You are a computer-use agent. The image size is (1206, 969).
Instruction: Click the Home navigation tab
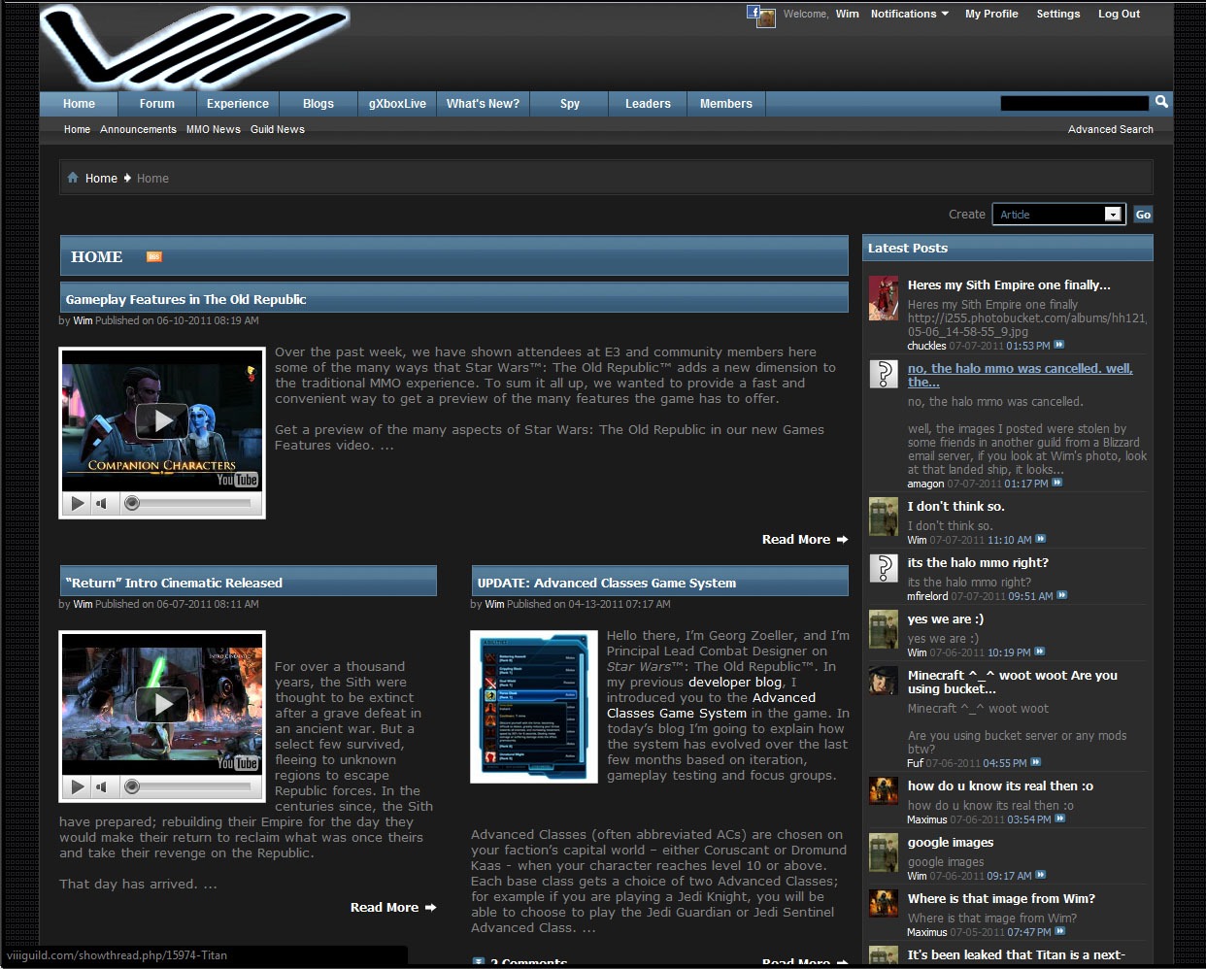tap(79, 104)
